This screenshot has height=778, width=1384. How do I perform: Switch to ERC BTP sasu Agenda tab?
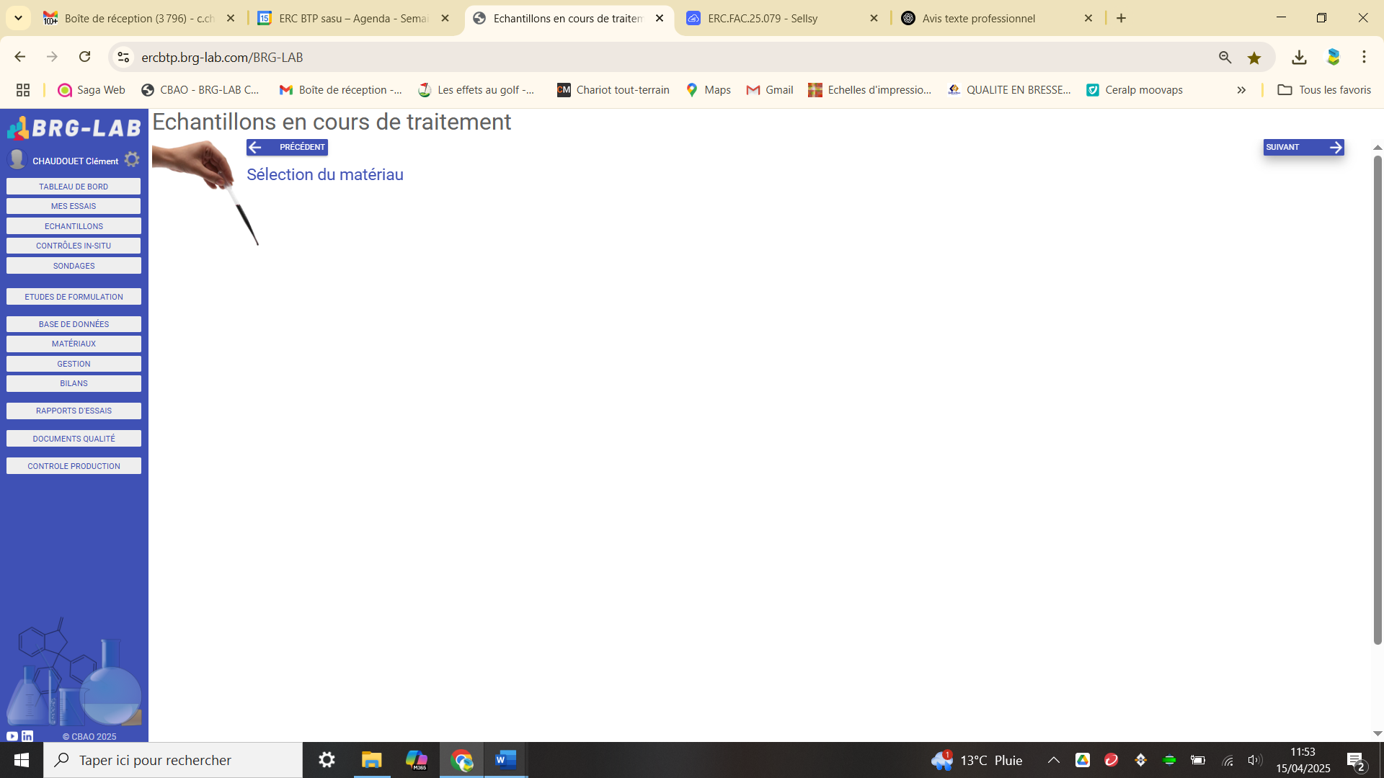[353, 19]
